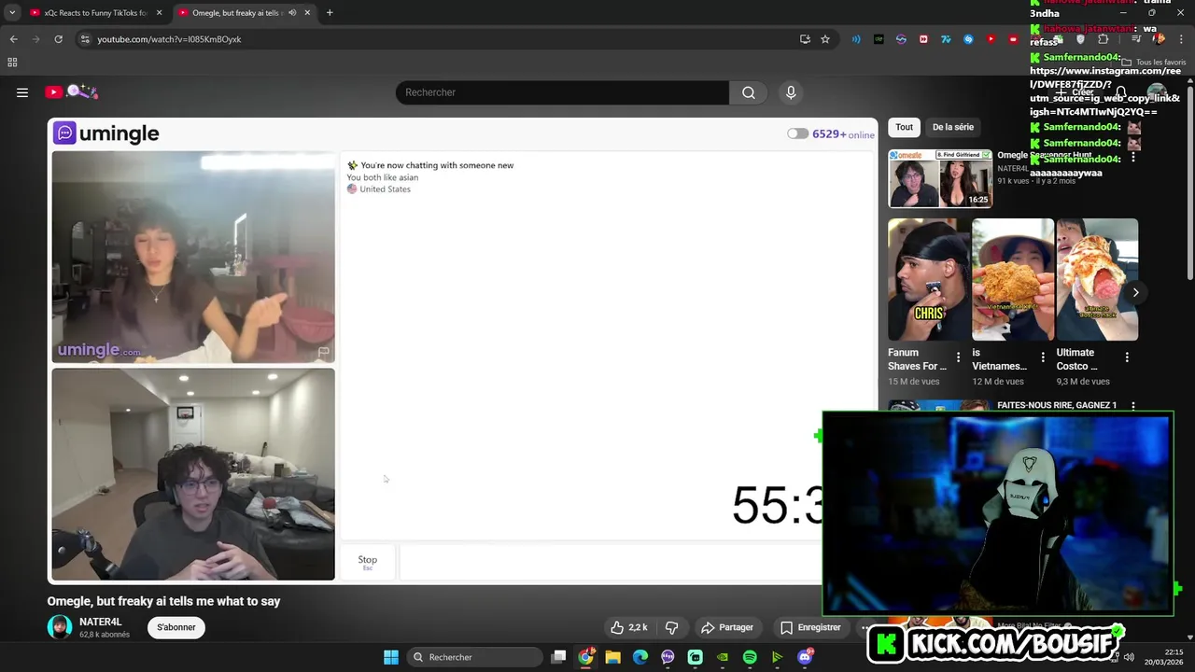This screenshot has height=672, width=1195.
Task: Open Ultimate Costco short thumbnail
Action: pos(1097,280)
